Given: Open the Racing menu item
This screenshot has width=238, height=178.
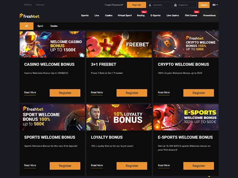Looking at the screenshot, I should [x=141, y=15].
